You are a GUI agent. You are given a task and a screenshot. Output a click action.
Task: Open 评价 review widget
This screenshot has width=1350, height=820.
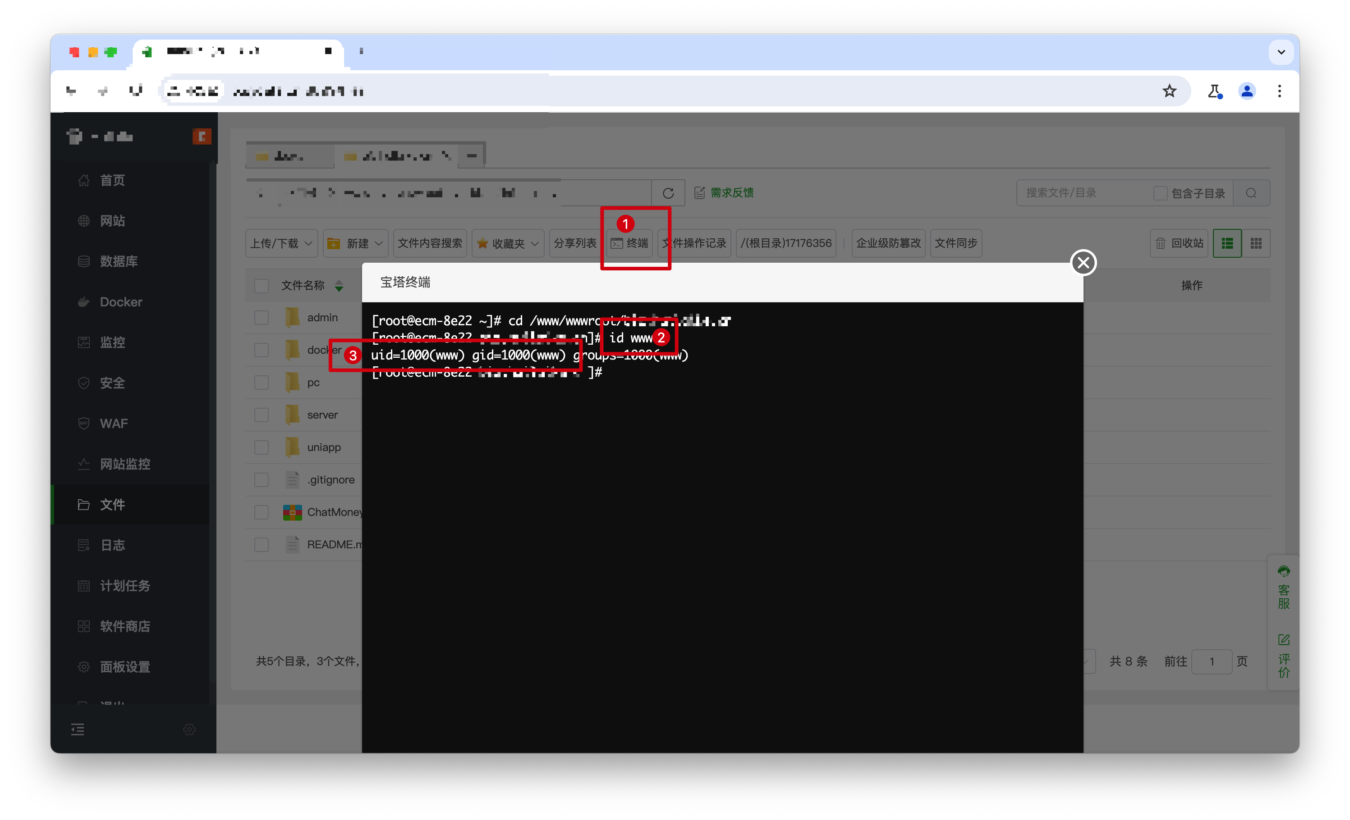[1283, 656]
